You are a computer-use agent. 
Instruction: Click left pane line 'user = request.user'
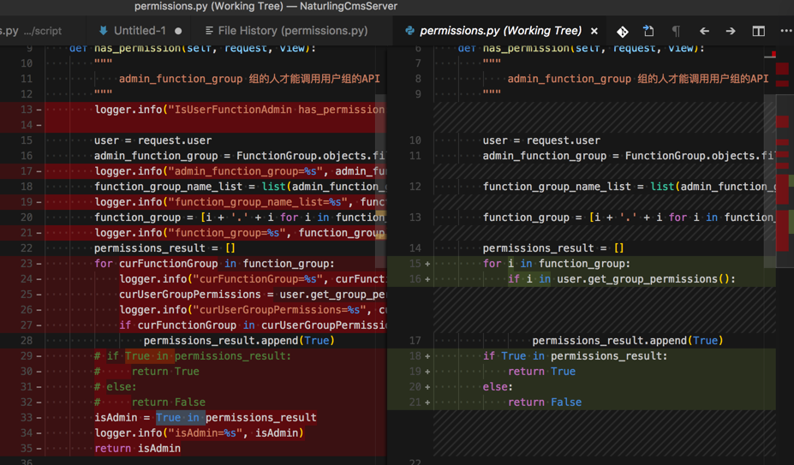tap(153, 140)
